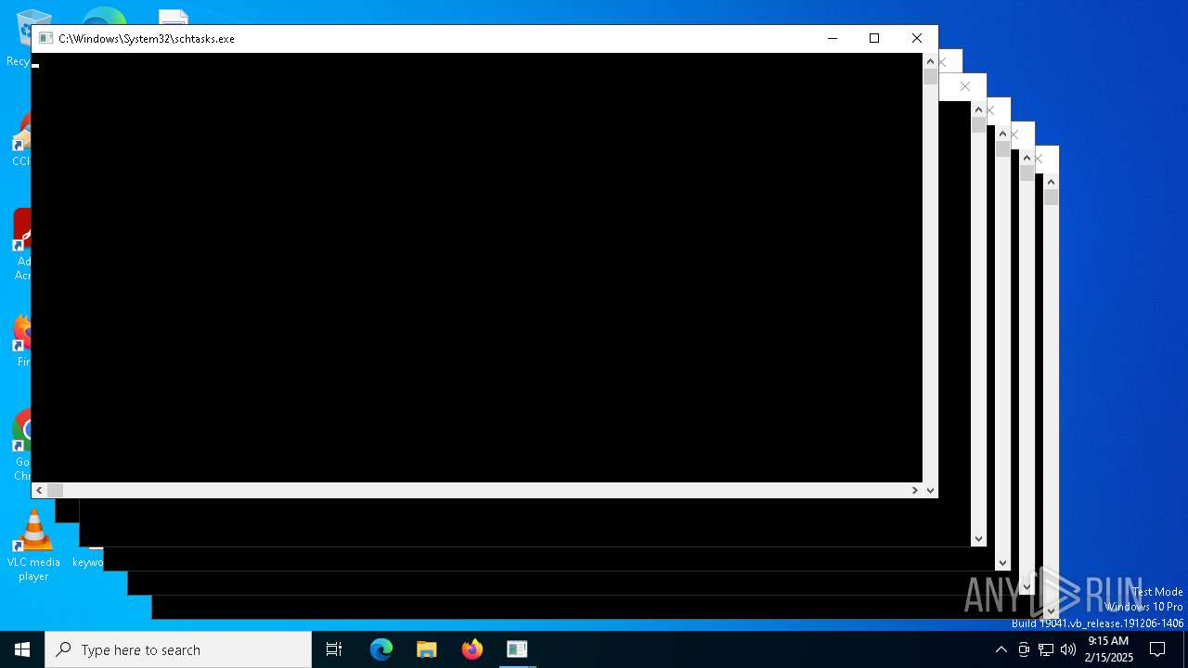Click the front console horizontal scroll left arrow

click(39, 490)
